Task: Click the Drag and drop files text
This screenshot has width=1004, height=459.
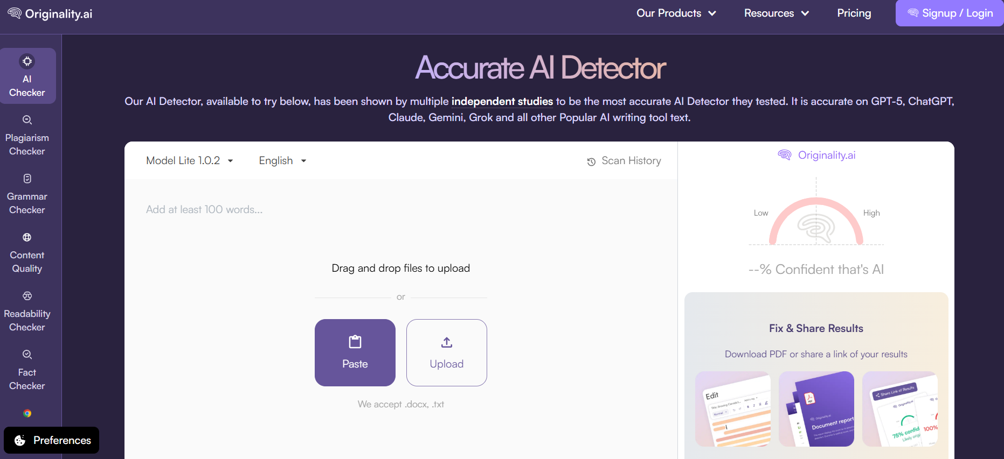Action: 401,268
